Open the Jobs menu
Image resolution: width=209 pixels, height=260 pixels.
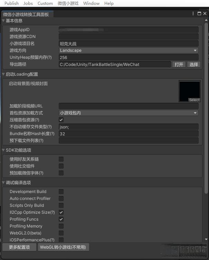click(x=28, y=3)
